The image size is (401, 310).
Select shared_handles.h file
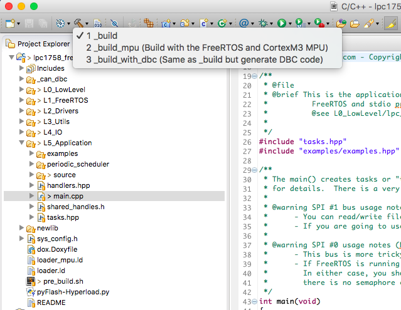pyautogui.click(x=76, y=207)
